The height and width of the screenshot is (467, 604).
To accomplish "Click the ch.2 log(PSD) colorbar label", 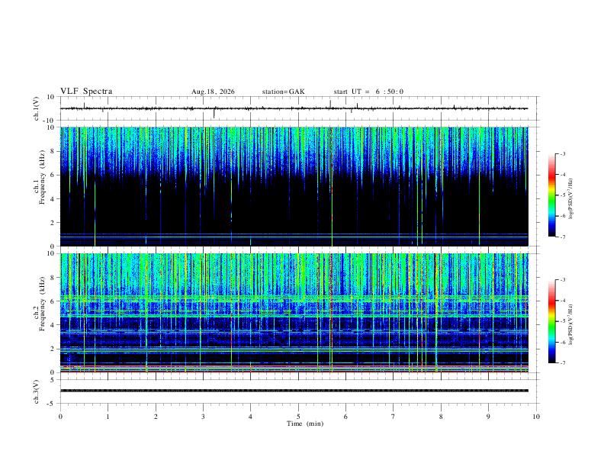I will pos(570,325).
